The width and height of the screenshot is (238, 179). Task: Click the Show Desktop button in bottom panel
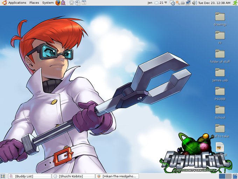(3, 176)
